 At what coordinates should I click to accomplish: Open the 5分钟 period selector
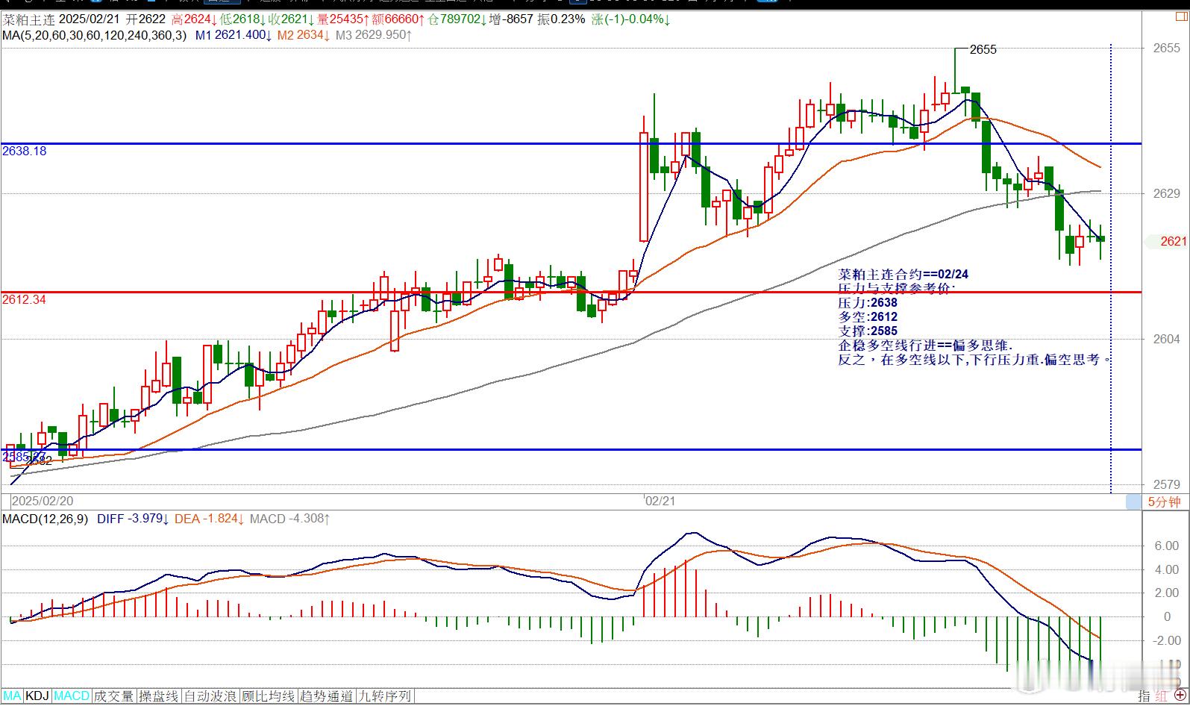tap(1164, 502)
